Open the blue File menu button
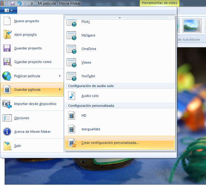The width and height of the screenshot is (206, 193). click(x=9, y=10)
